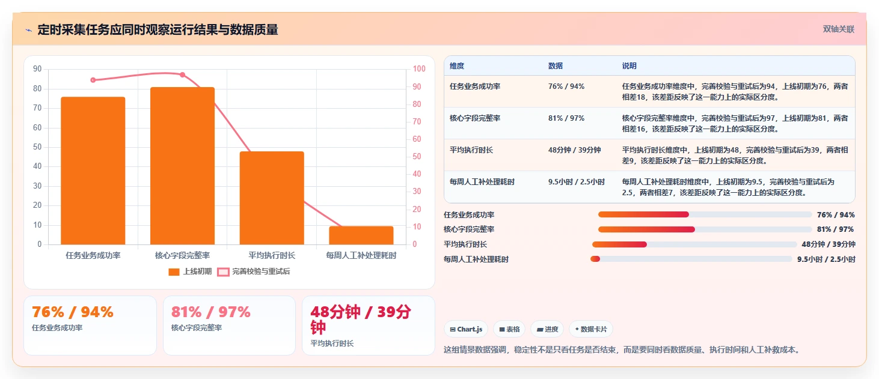Image resolution: width=879 pixels, height=379 pixels.
Task: Open the red 48分钟 / 39分钟 stat card
Action: [369, 326]
